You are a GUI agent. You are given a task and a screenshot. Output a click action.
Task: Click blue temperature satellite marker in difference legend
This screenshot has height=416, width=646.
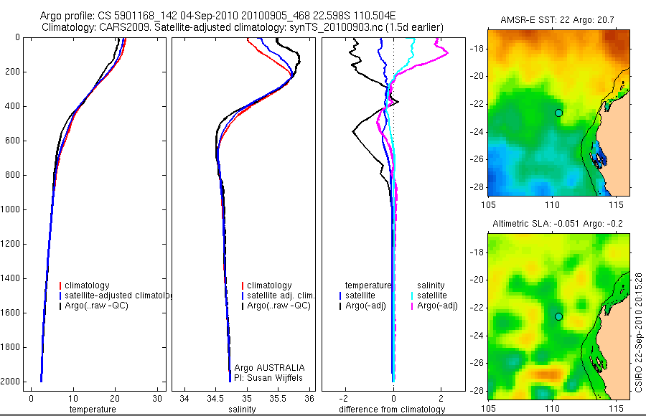340,296
